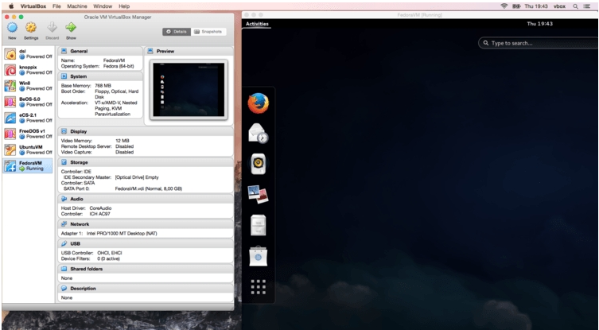Viewport: 599px width, 330px height.
Task: Open the Help menu
Action: click(124, 6)
